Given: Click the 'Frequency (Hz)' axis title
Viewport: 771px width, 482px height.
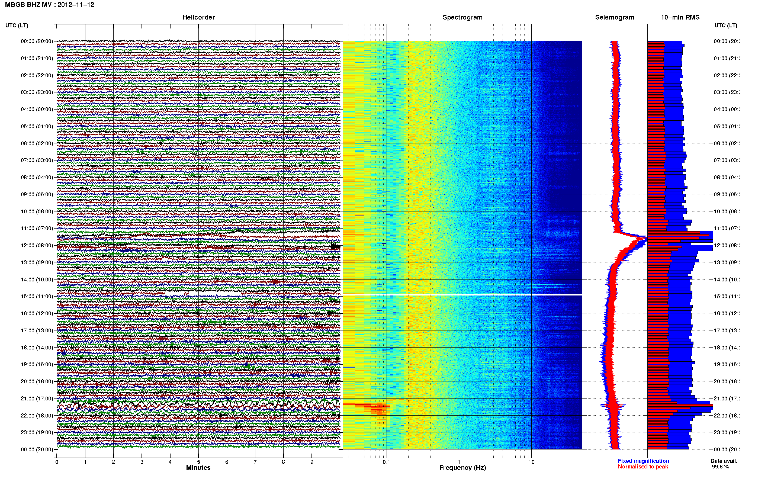Looking at the screenshot, I should point(462,468).
